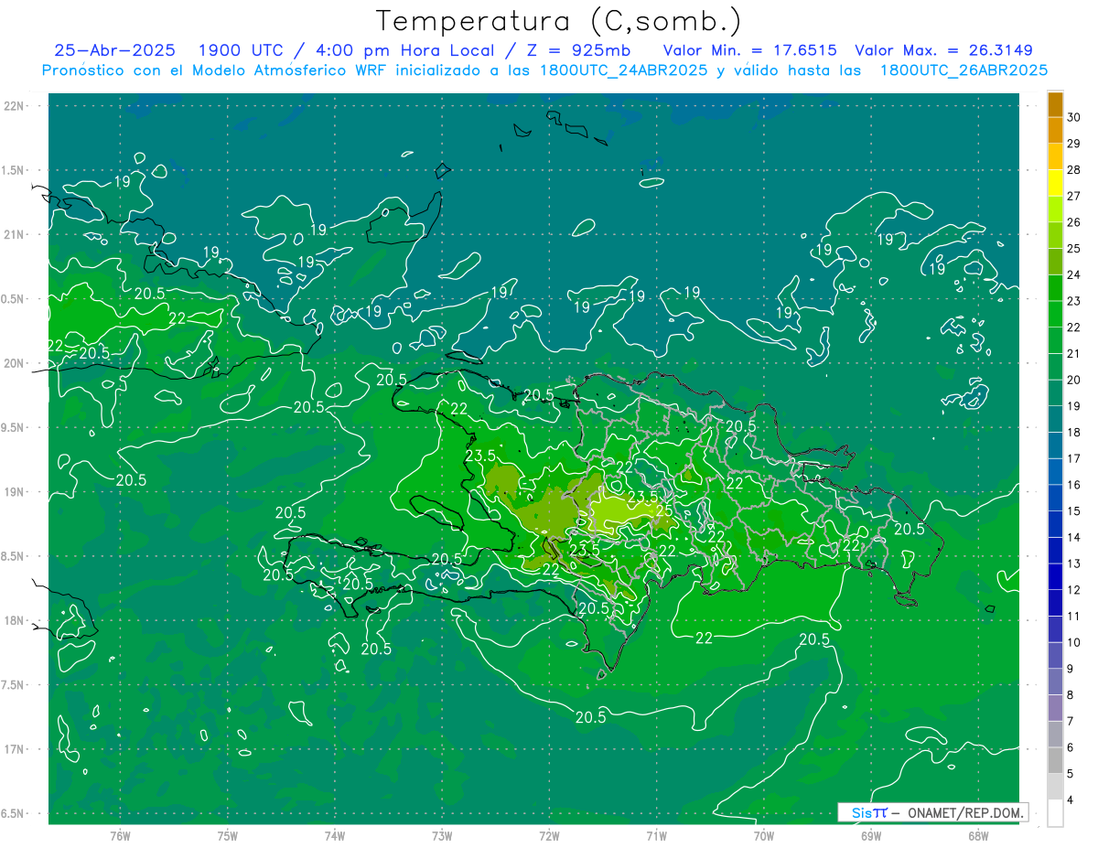Click the "74W" longitude axis label
The image size is (1098, 848).
(x=335, y=835)
